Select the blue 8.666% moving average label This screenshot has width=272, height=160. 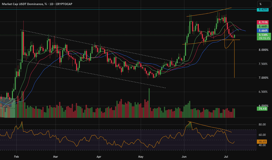pyautogui.click(x=263, y=31)
